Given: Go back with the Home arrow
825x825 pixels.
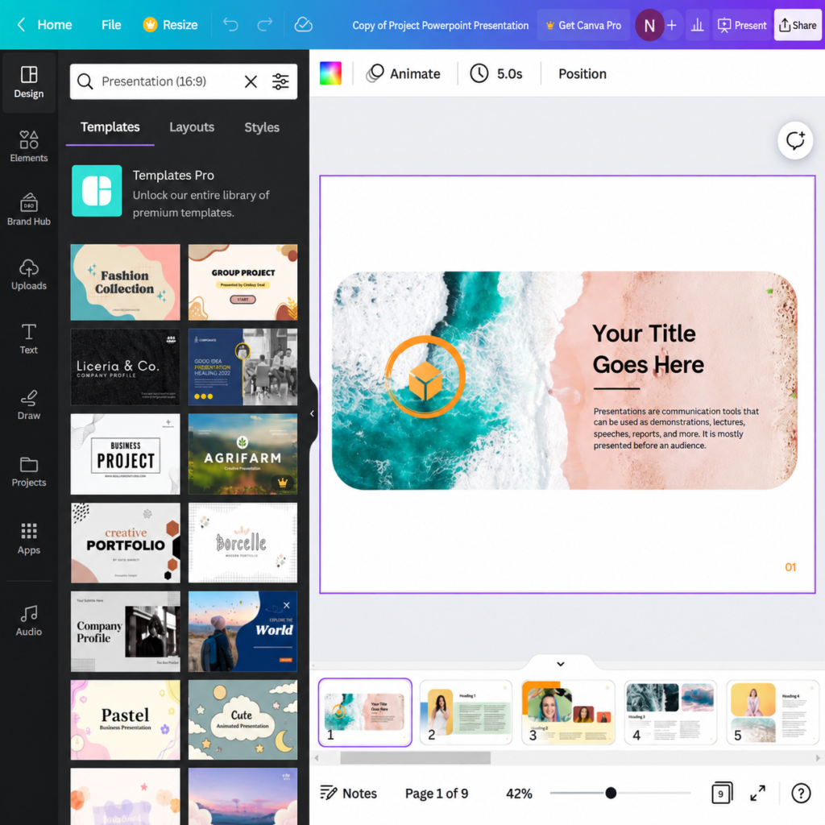Looking at the screenshot, I should [22, 25].
